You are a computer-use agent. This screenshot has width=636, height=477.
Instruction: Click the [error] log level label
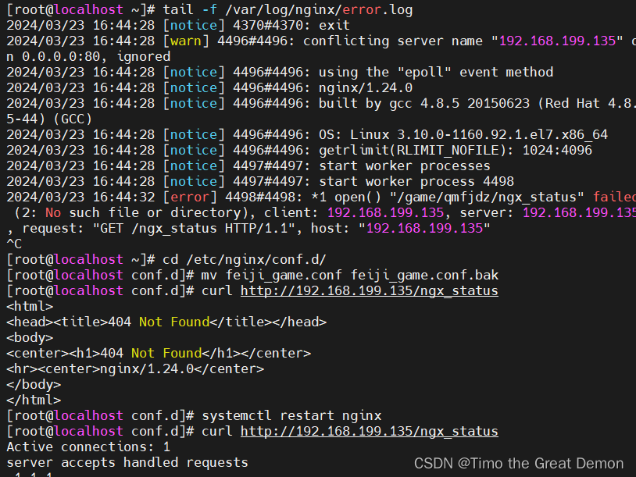pyautogui.click(x=188, y=197)
